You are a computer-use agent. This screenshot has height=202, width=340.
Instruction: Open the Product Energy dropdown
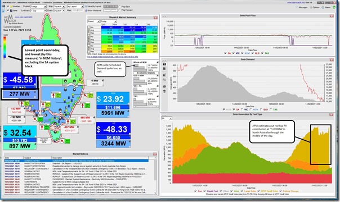tap(38, 7)
